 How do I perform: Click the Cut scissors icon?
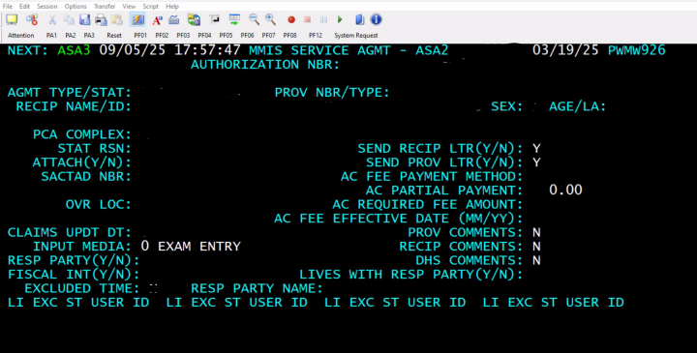pyautogui.click(x=52, y=19)
